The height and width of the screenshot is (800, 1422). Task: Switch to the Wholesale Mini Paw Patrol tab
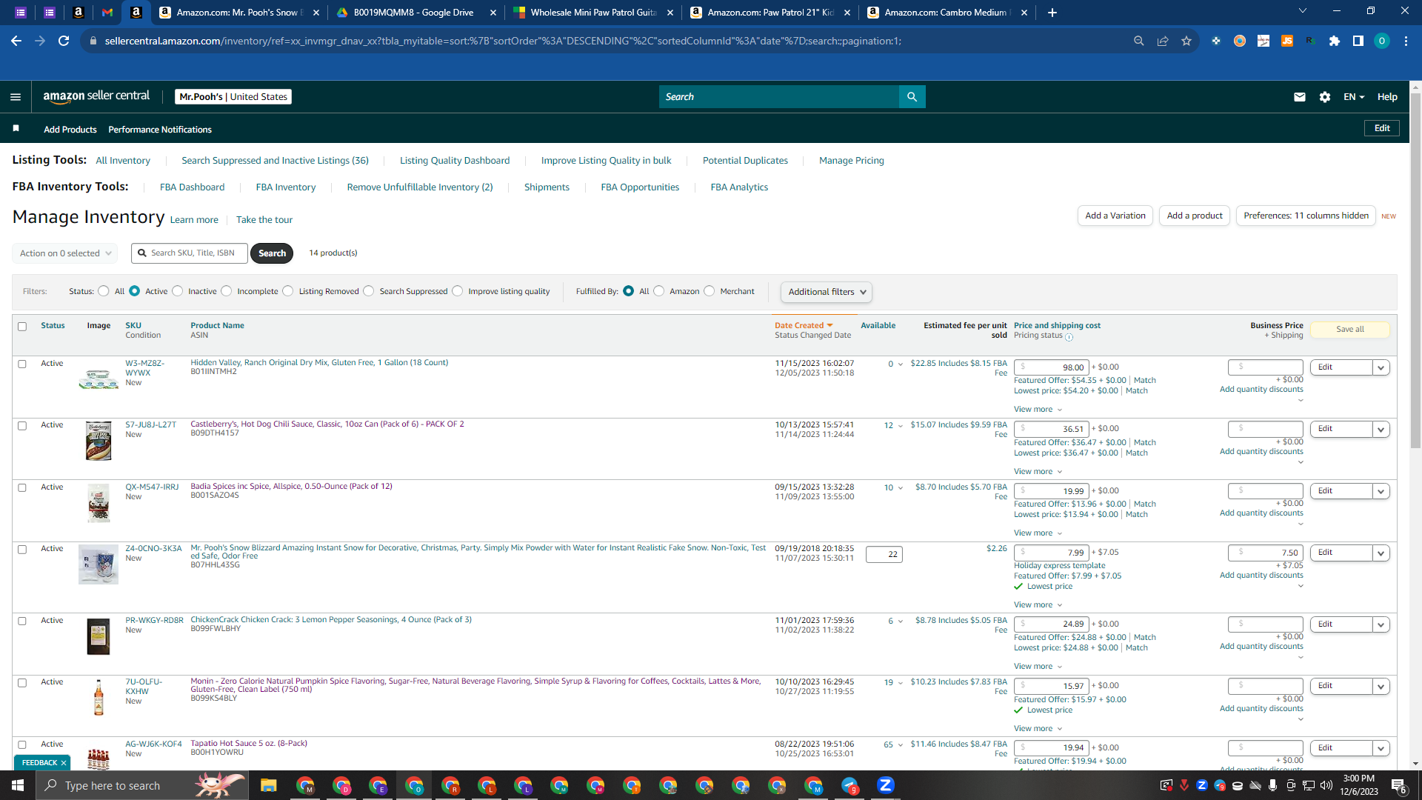click(592, 13)
